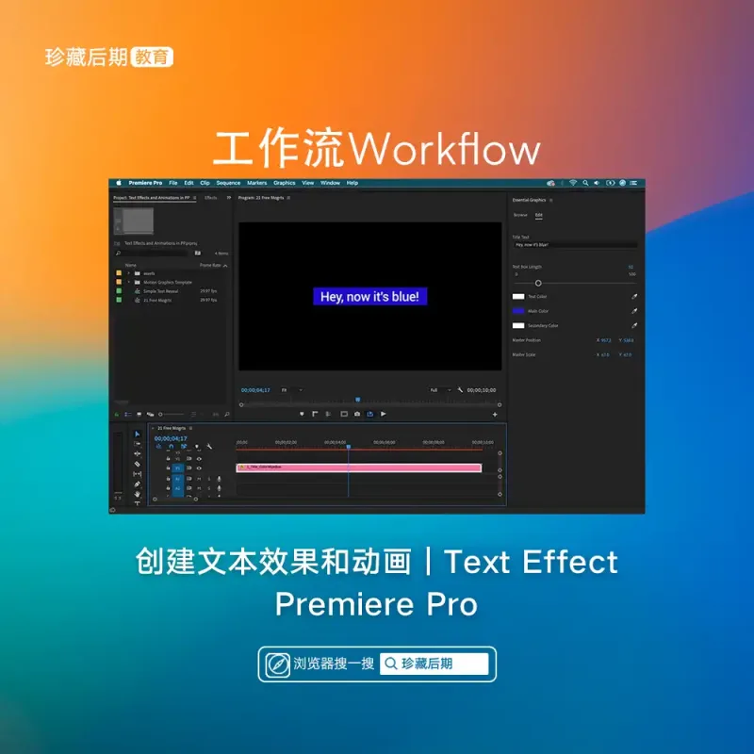The image size is (754, 754).
Task: Expand the assets bin folder
Action: (128, 273)
